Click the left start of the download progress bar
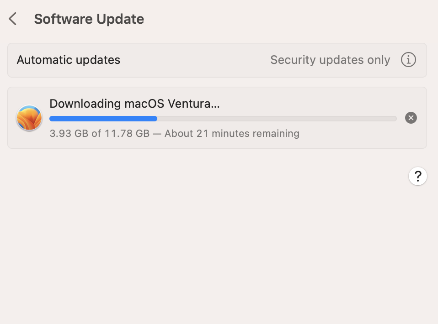 pyautogui.click(x=52, y=119)
